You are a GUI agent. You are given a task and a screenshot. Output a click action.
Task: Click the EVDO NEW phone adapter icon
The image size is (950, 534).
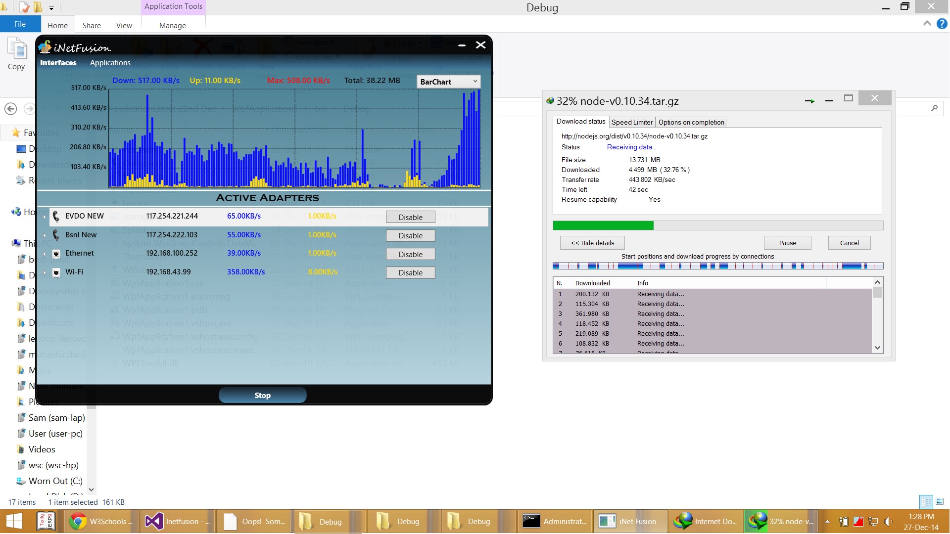56,216
